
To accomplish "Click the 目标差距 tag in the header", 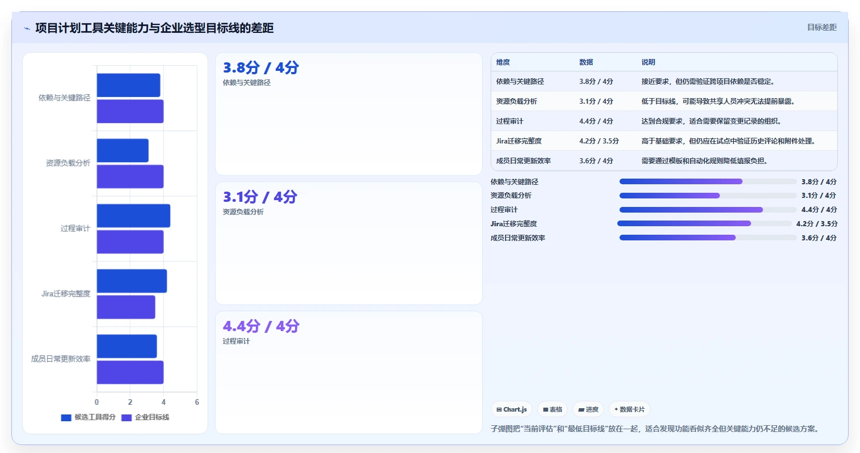I will tap(822, 27).
